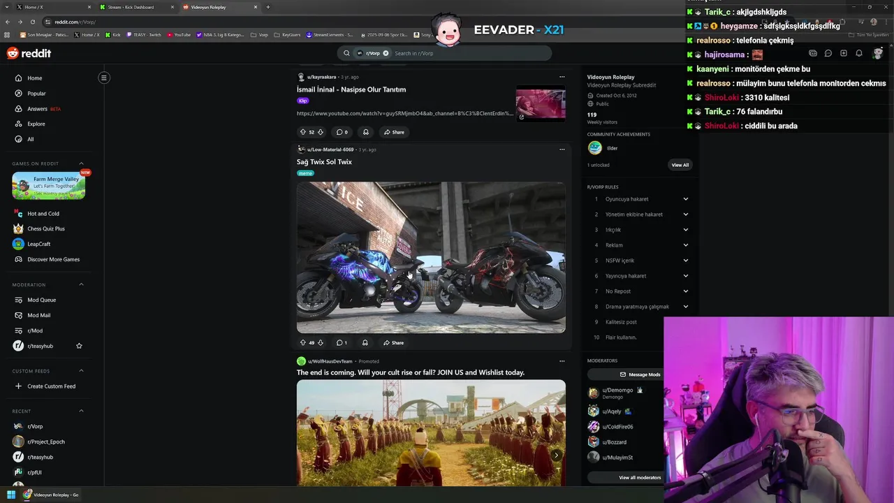
Task: Open İsmail İninal video thumbnail
Action: tap(541, 104)
